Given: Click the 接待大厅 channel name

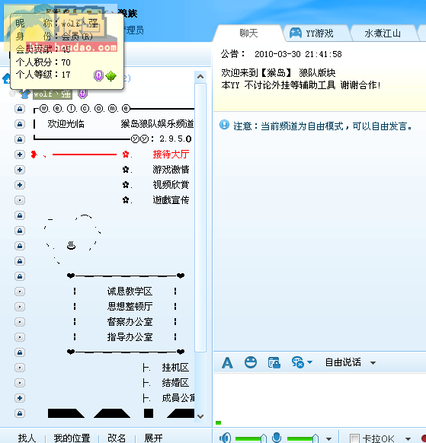Looking at the screenshot, I should pyautogui.click(x=171, y=155).
